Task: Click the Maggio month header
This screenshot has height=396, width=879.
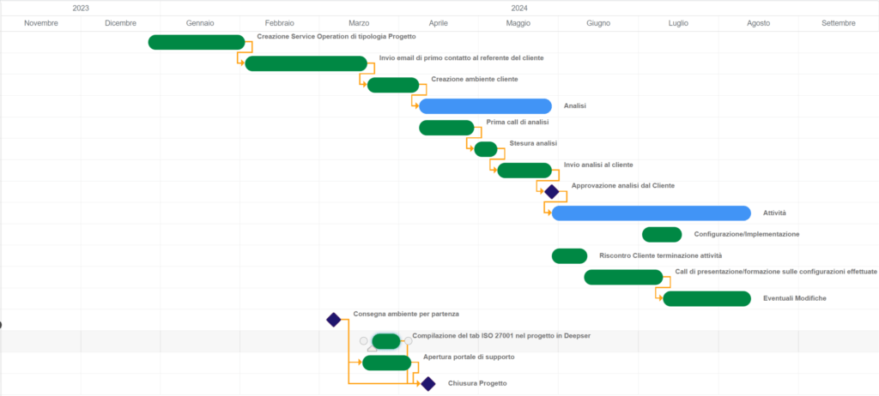Action: [518, 23]
